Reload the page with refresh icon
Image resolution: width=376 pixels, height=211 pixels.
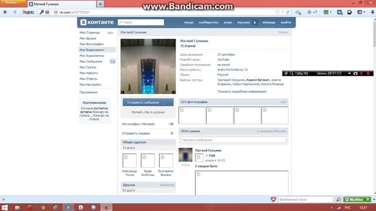click(287, 12)
